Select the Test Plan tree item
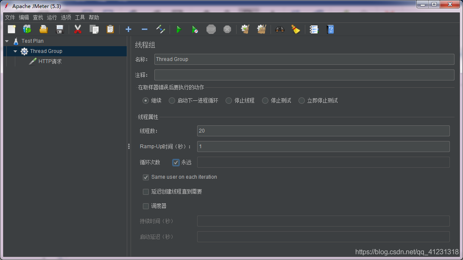This screenshot has width=463, height=260. click(x=33, y=41)
